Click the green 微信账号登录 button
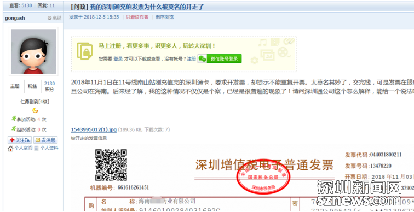 coord(224,58)
